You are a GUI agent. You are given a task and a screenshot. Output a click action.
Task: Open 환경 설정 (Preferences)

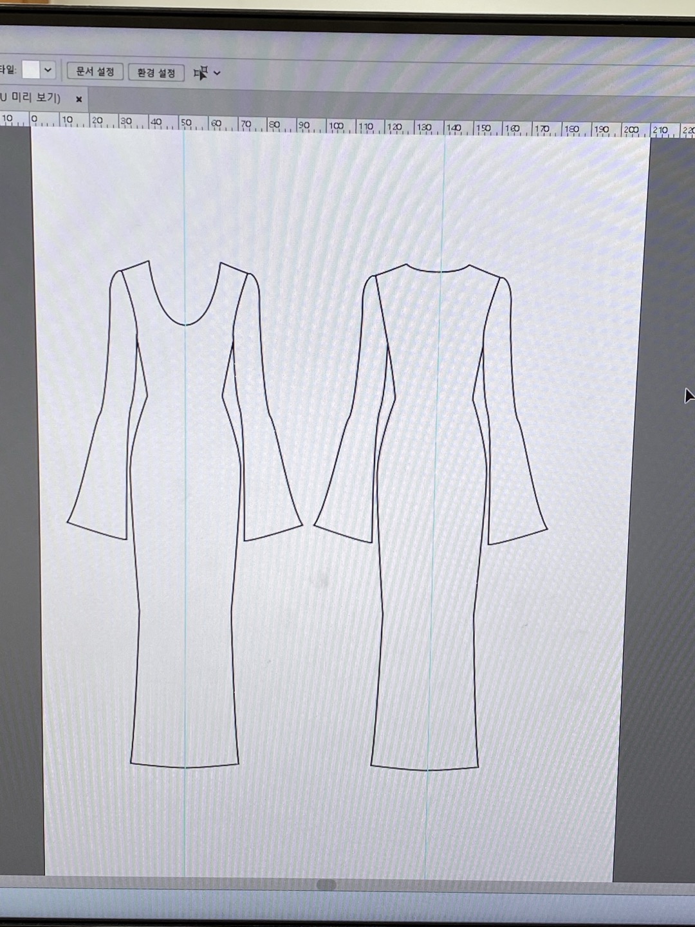[x=156, y=73]
